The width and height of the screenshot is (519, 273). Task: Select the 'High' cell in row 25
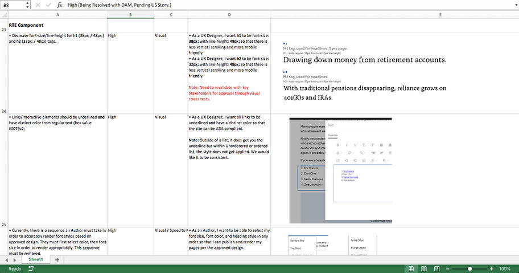pyautogui.click(x=130, y=241)
